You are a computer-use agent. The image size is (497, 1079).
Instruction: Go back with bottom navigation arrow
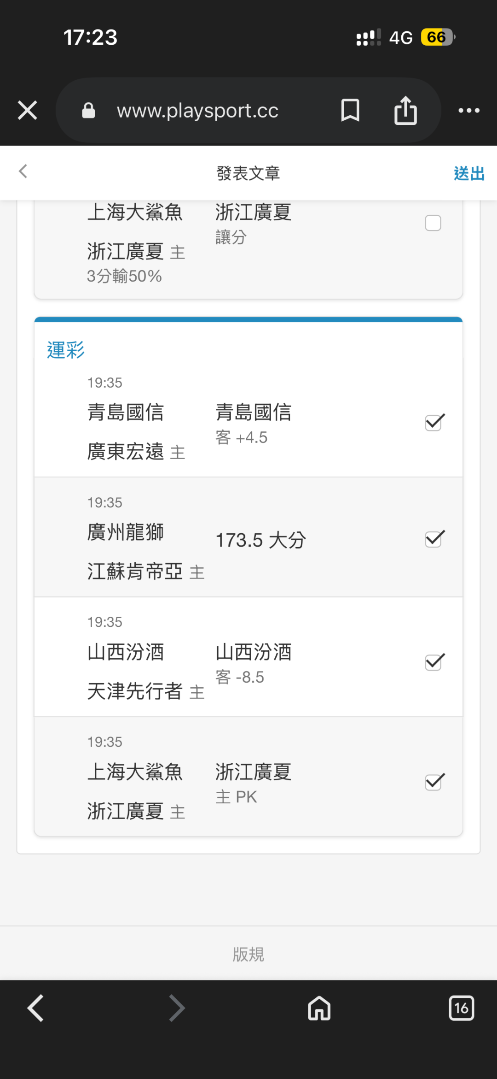pos(36,1008)
